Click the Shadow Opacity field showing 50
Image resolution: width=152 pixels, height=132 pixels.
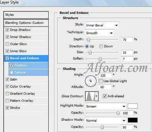(127, 127)
